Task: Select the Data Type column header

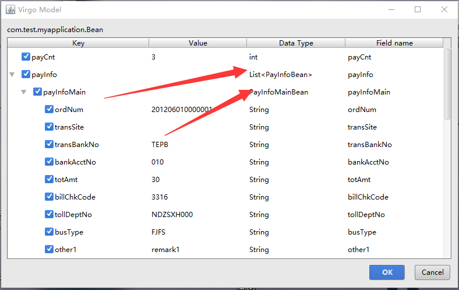Action: 296,43
